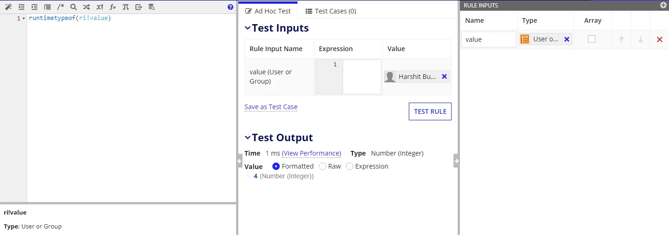This screenshot has height=235, width=669.
Task: Collapse rule inputs pane with right arrow handle
Action: (x=456, y=161)
